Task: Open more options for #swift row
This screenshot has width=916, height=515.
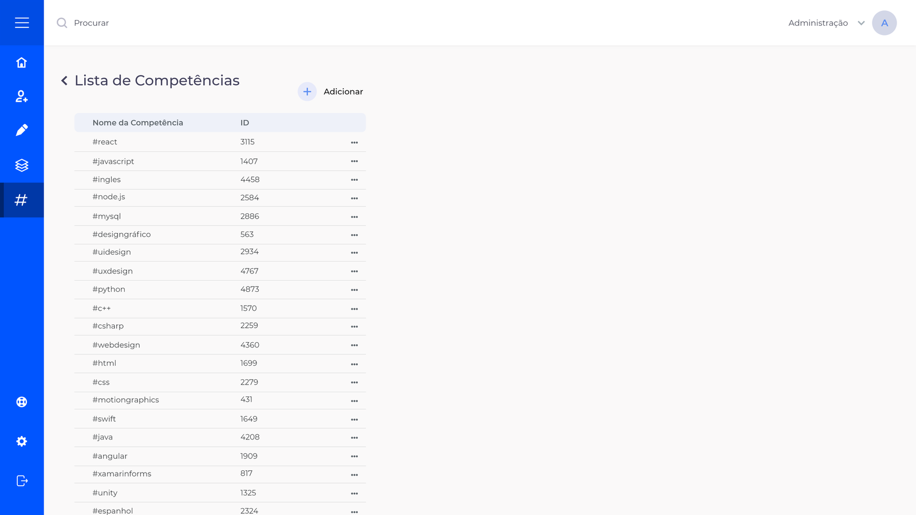Action: (x=354, y=419)
